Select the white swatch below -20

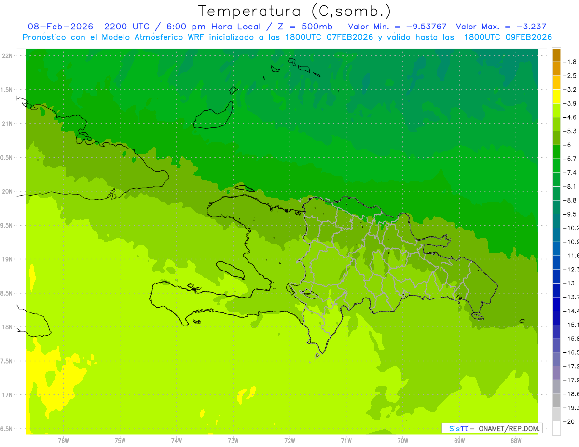556,428
